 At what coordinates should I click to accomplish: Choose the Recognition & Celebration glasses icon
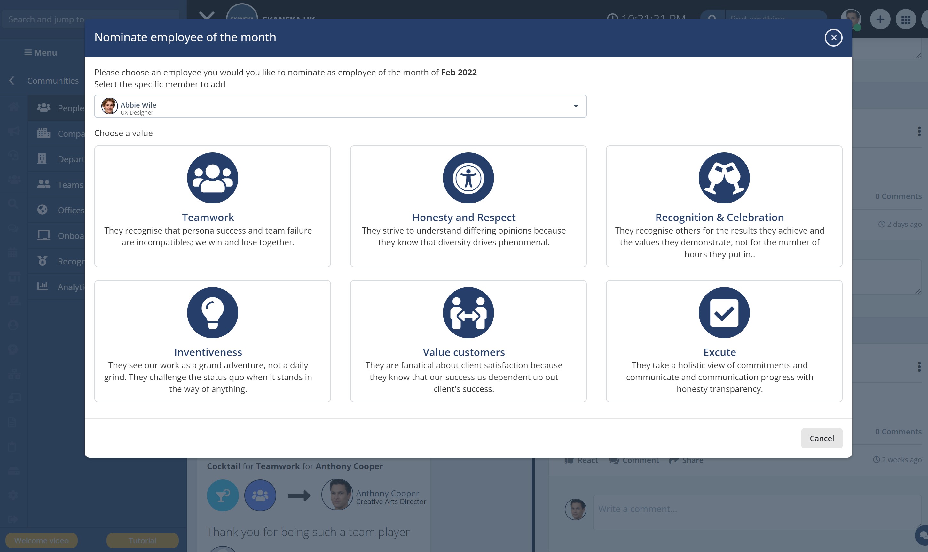724,178
